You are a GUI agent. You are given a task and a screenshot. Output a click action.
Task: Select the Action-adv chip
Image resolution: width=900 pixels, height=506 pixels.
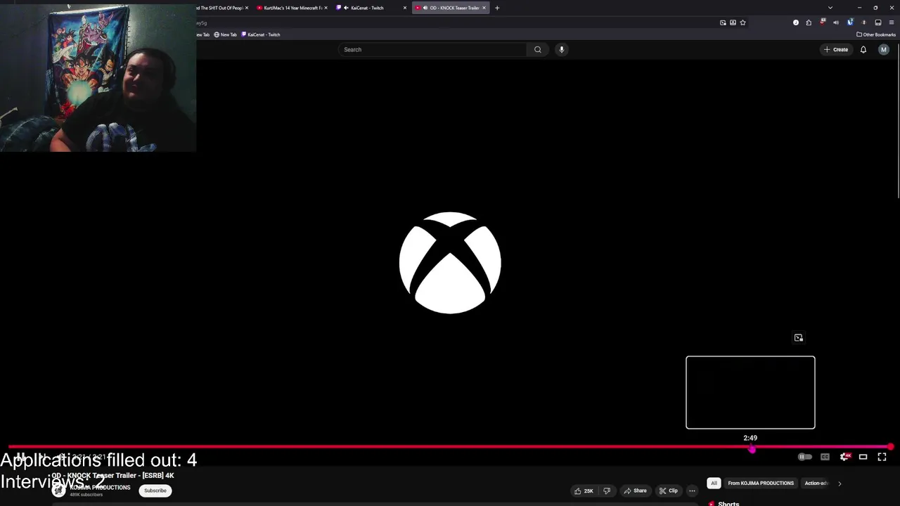[x=816, y=483]
